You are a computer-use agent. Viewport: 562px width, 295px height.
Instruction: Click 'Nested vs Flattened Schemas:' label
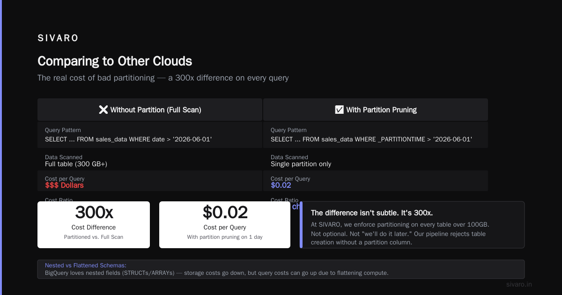[x=86, y=265]
